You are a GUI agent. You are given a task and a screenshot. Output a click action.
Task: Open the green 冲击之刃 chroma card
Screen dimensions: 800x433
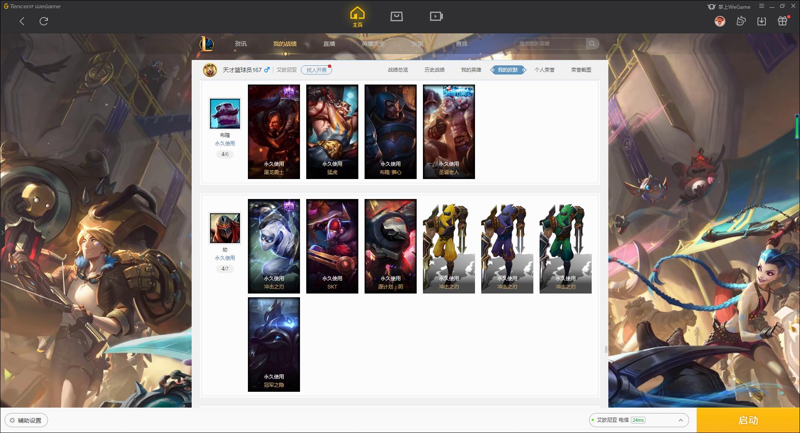pos(565,246)
